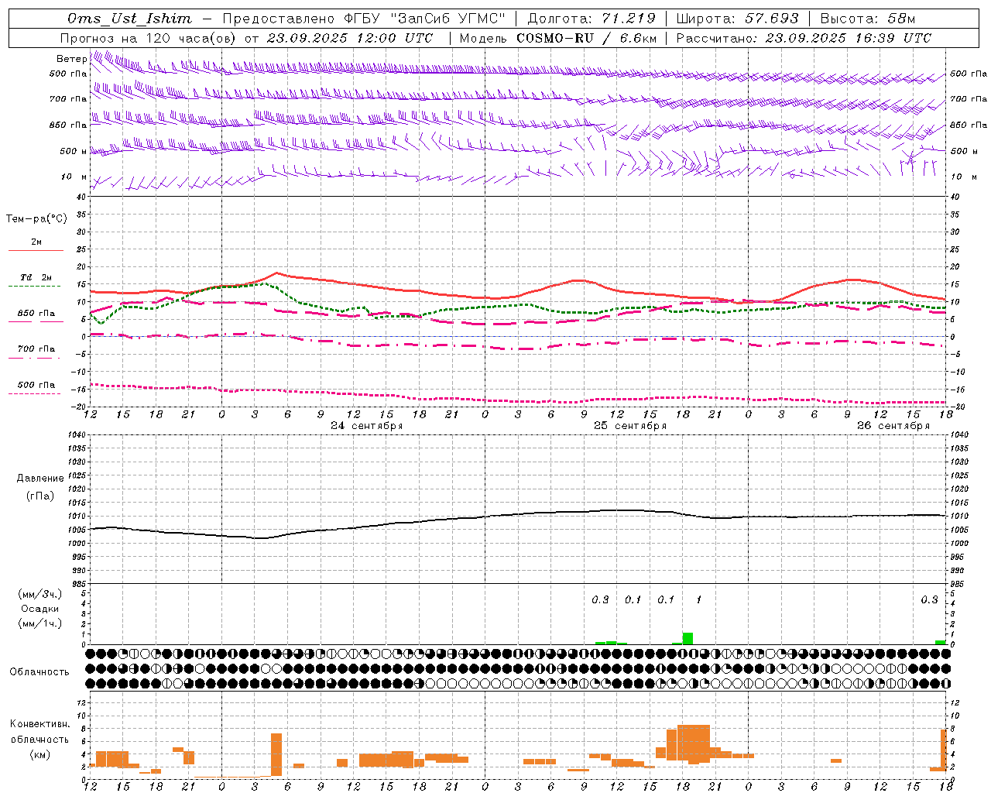
Task: Click the Td 2м dashed legend line
Action: click(x=35, y=287)
